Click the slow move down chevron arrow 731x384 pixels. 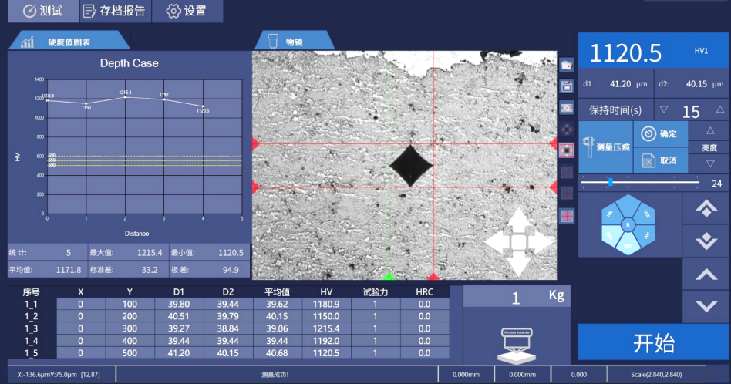(x=706, y=305)
